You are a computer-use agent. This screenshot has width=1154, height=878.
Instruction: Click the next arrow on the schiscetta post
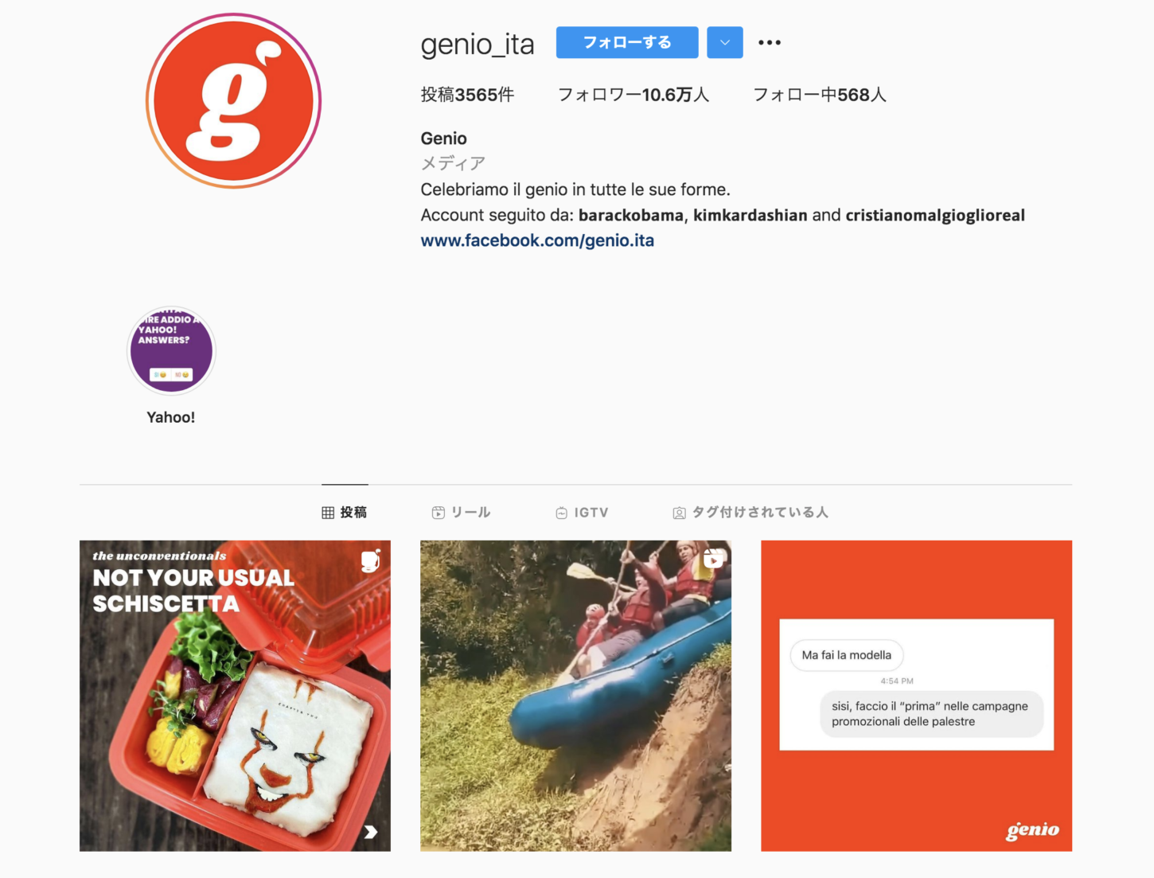tap(371, 832)
